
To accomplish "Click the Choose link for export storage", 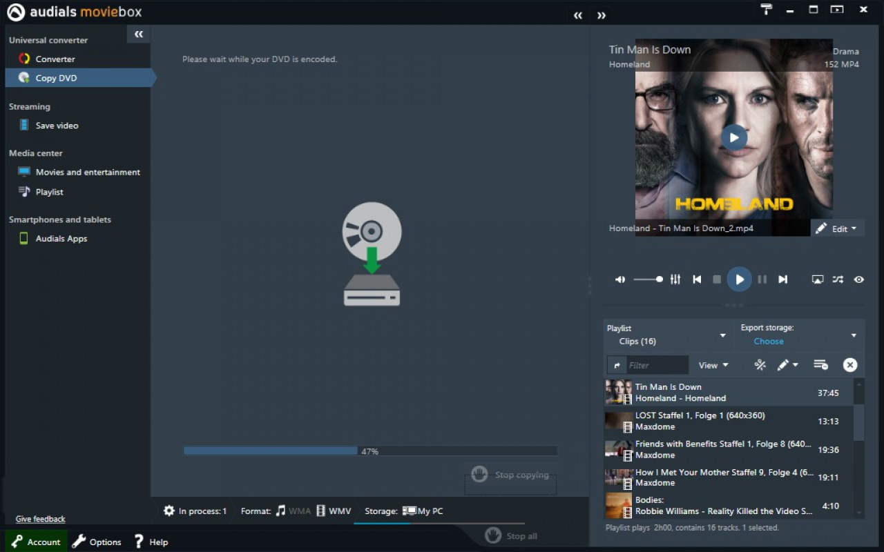I will point(769,342).
